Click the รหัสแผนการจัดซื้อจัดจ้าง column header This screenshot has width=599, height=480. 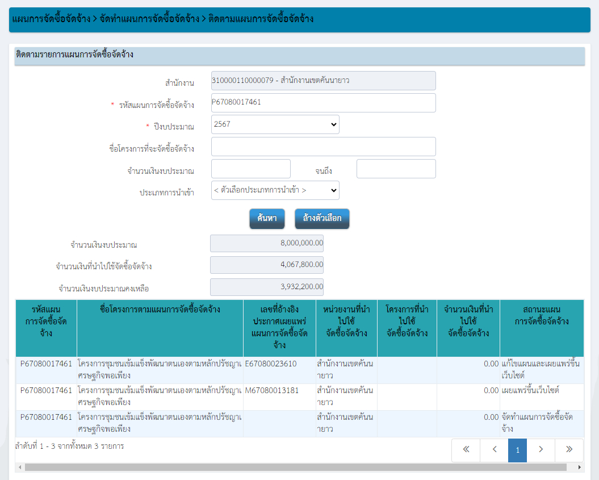[45, 321]
